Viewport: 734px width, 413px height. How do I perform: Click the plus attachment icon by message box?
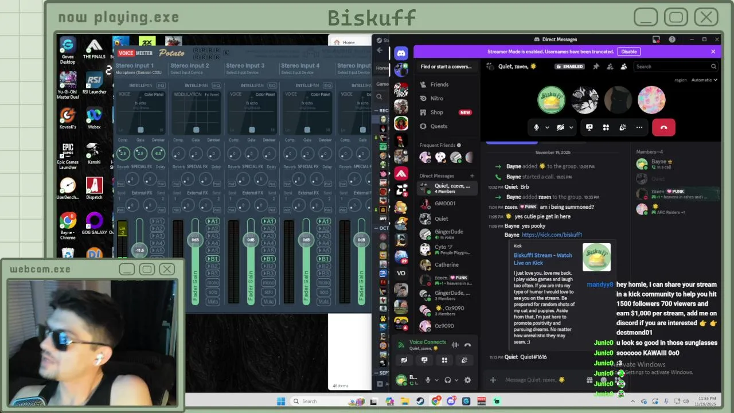pyautogui.click(x=493, y=380)
